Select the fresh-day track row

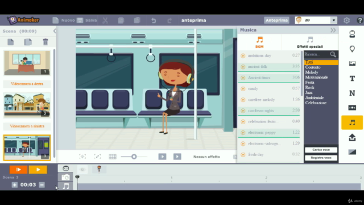pos(269,154)
